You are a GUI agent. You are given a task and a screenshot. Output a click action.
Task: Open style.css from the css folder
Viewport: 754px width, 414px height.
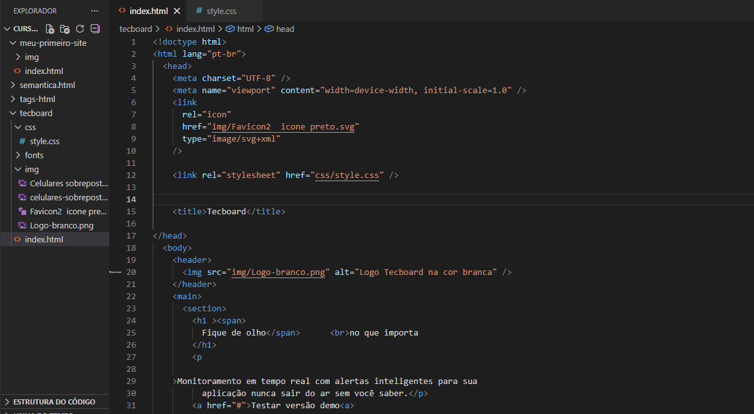click(x=44, y=141)
